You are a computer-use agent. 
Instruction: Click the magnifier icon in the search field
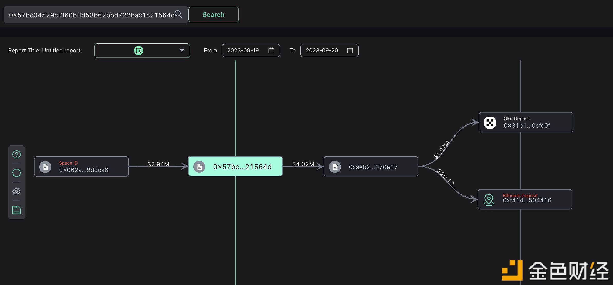click(179, 14)
